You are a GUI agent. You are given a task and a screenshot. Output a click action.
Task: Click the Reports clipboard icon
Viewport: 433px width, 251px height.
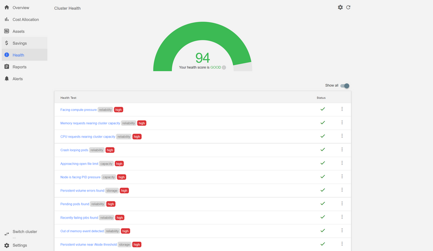6,67
